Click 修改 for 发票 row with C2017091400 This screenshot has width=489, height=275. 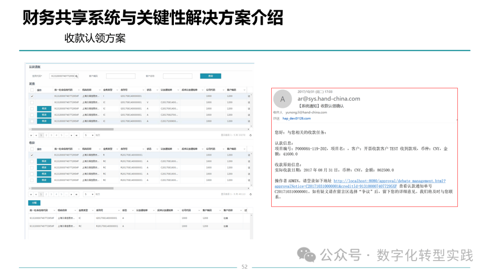(x=44, y=109)
